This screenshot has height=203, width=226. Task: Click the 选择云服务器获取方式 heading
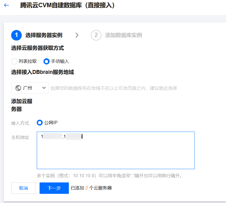(37, 48)
